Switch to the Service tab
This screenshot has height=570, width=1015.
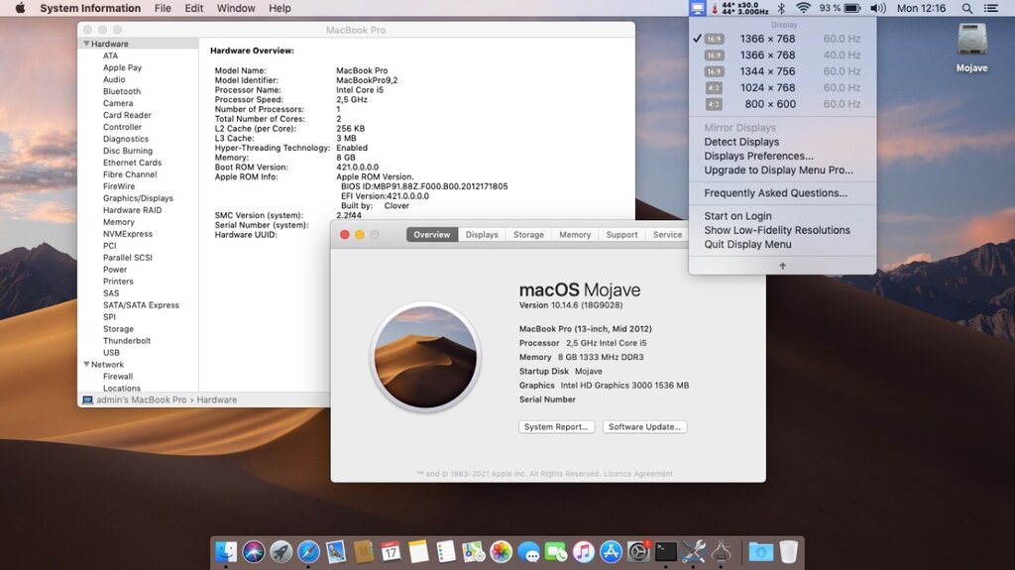point(667,235)
